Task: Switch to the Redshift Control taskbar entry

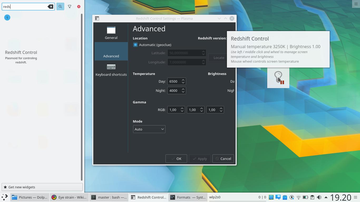Action: (148, 197)
